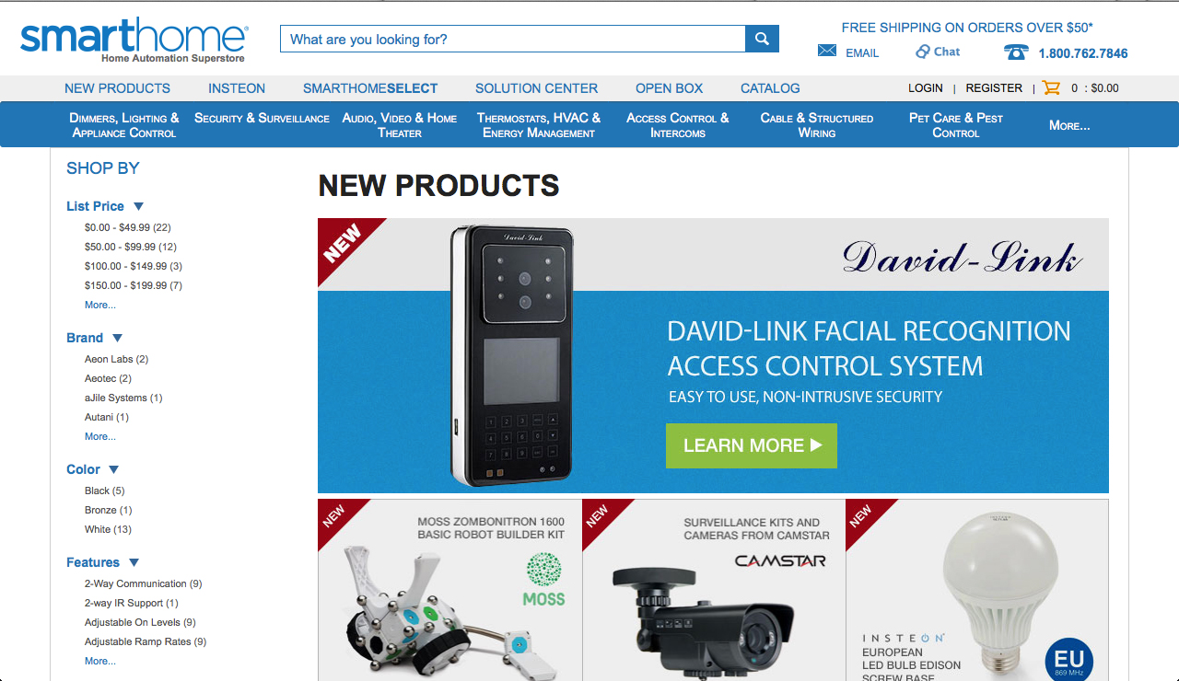
Task: Open the Security & Surveillance menu
Action: [262, 119]
